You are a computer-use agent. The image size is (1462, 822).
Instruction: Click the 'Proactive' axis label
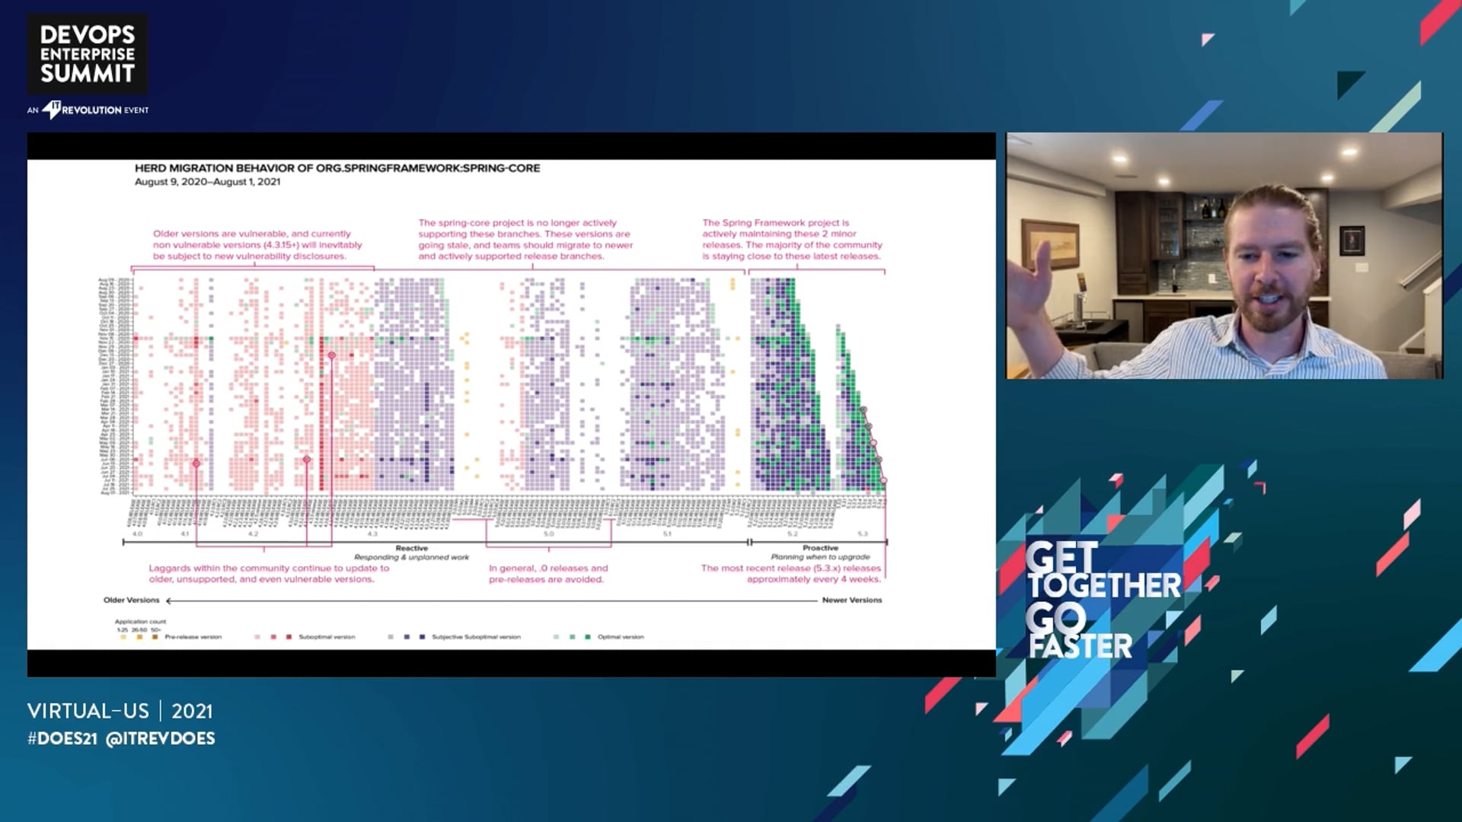(x=820, y=548)
